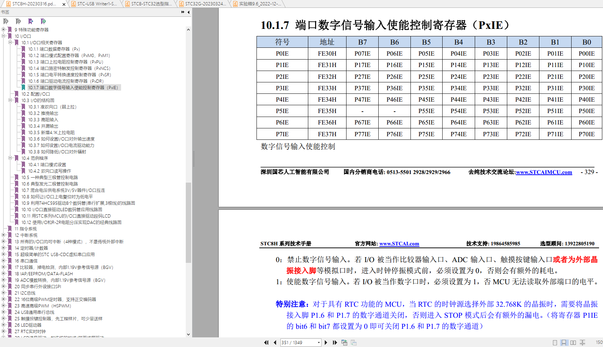Click the go-to bookmark arrow icon
The width and height of the screenshot is (603, 347).
point(31,21)
